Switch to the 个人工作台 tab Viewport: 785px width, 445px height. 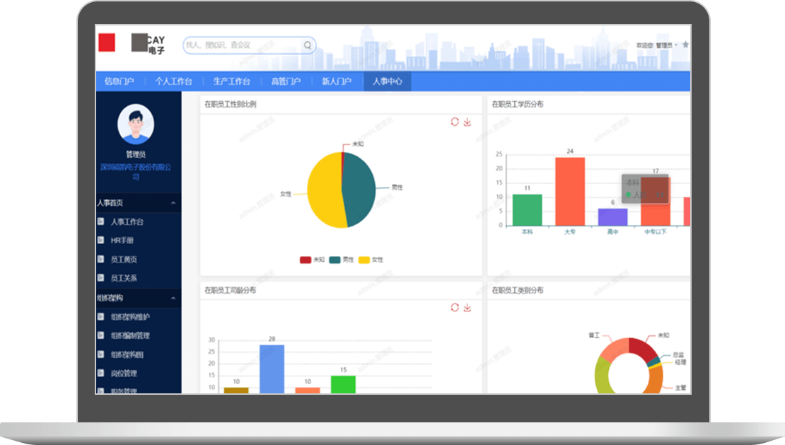173,81
